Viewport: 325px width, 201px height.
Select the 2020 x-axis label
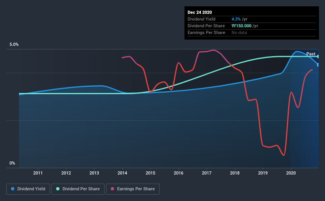click(x=291, y=173)
